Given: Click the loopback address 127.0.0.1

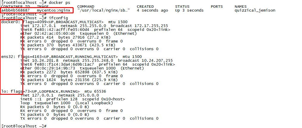Looking at the screenshot, I should coord(43,95).
